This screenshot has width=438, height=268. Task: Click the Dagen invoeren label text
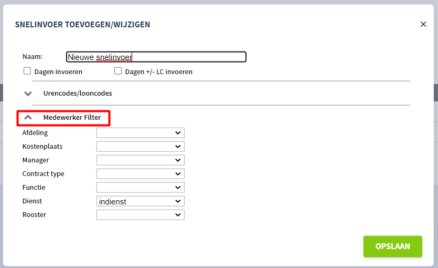click(x=58, y=72)
